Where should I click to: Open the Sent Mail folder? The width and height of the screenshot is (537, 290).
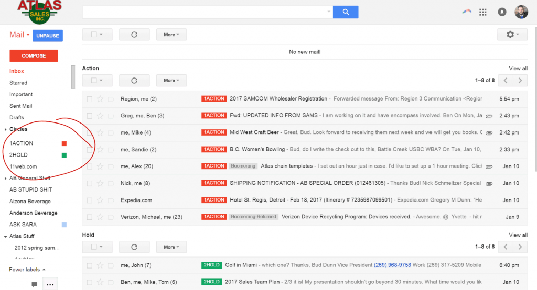coord(20,106)
